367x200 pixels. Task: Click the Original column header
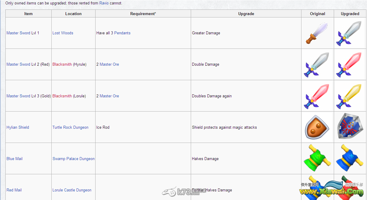pyautogui.click(x=318, y=14)
